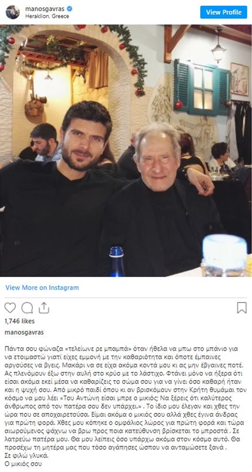Open the manosgavras profile avatar
This screenshot has width=252, height=472.
(x=13, y=12)
